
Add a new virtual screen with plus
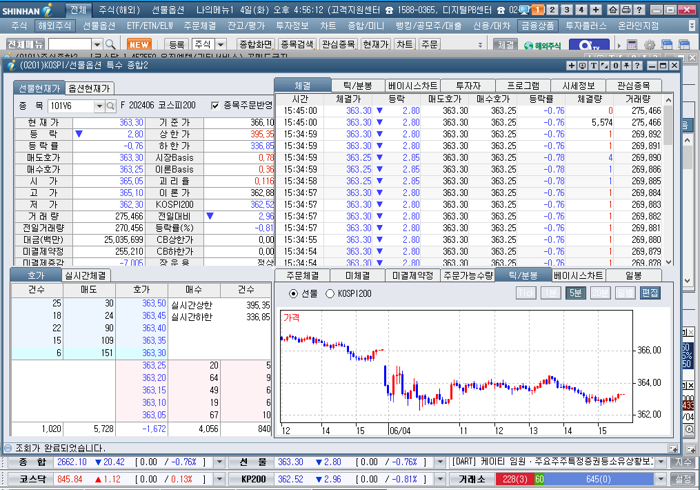click(596, 10)
